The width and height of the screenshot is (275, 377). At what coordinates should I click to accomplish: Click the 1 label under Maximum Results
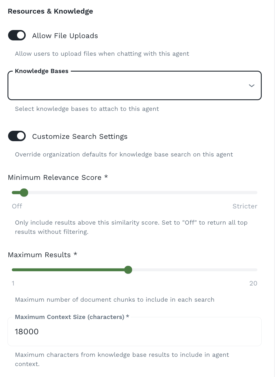pyautogui.click(x=13, y=283)
